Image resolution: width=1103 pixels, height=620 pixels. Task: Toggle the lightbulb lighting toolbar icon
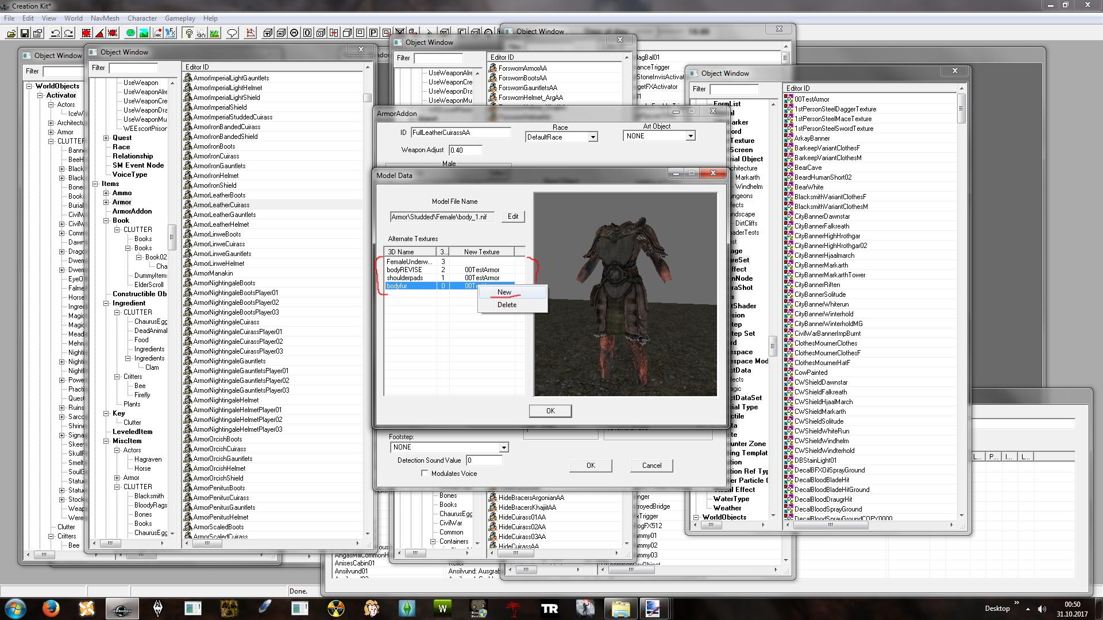pos(188,33)
